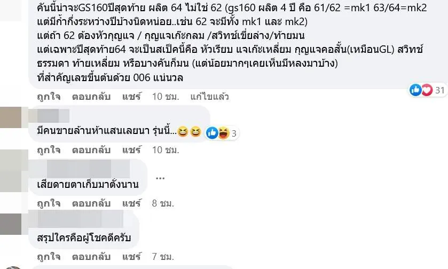
Task: Reply to the มีคนขายล้านห้าแสน comment
Action: click(x=91, y=150)
